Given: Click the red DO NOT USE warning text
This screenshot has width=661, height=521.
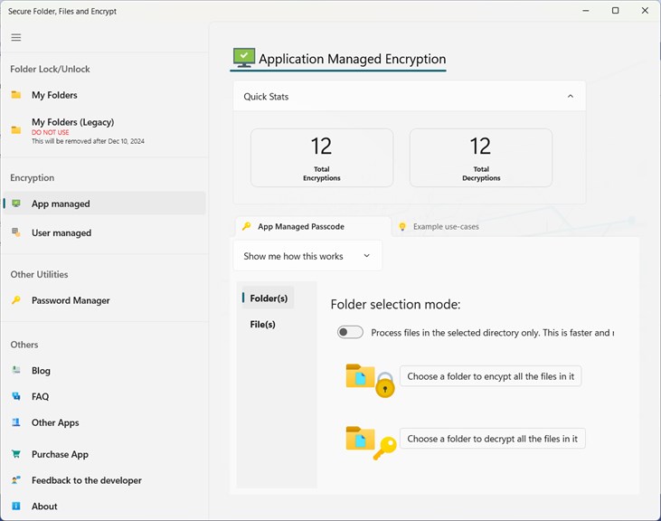Looking at the screenshot, I should pyautogui.click(x=50, y=132).
